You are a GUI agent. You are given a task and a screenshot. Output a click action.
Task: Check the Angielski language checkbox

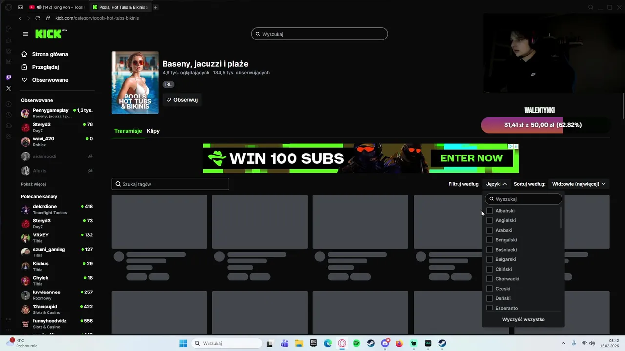pyautogui.click(x=490, y=220)
